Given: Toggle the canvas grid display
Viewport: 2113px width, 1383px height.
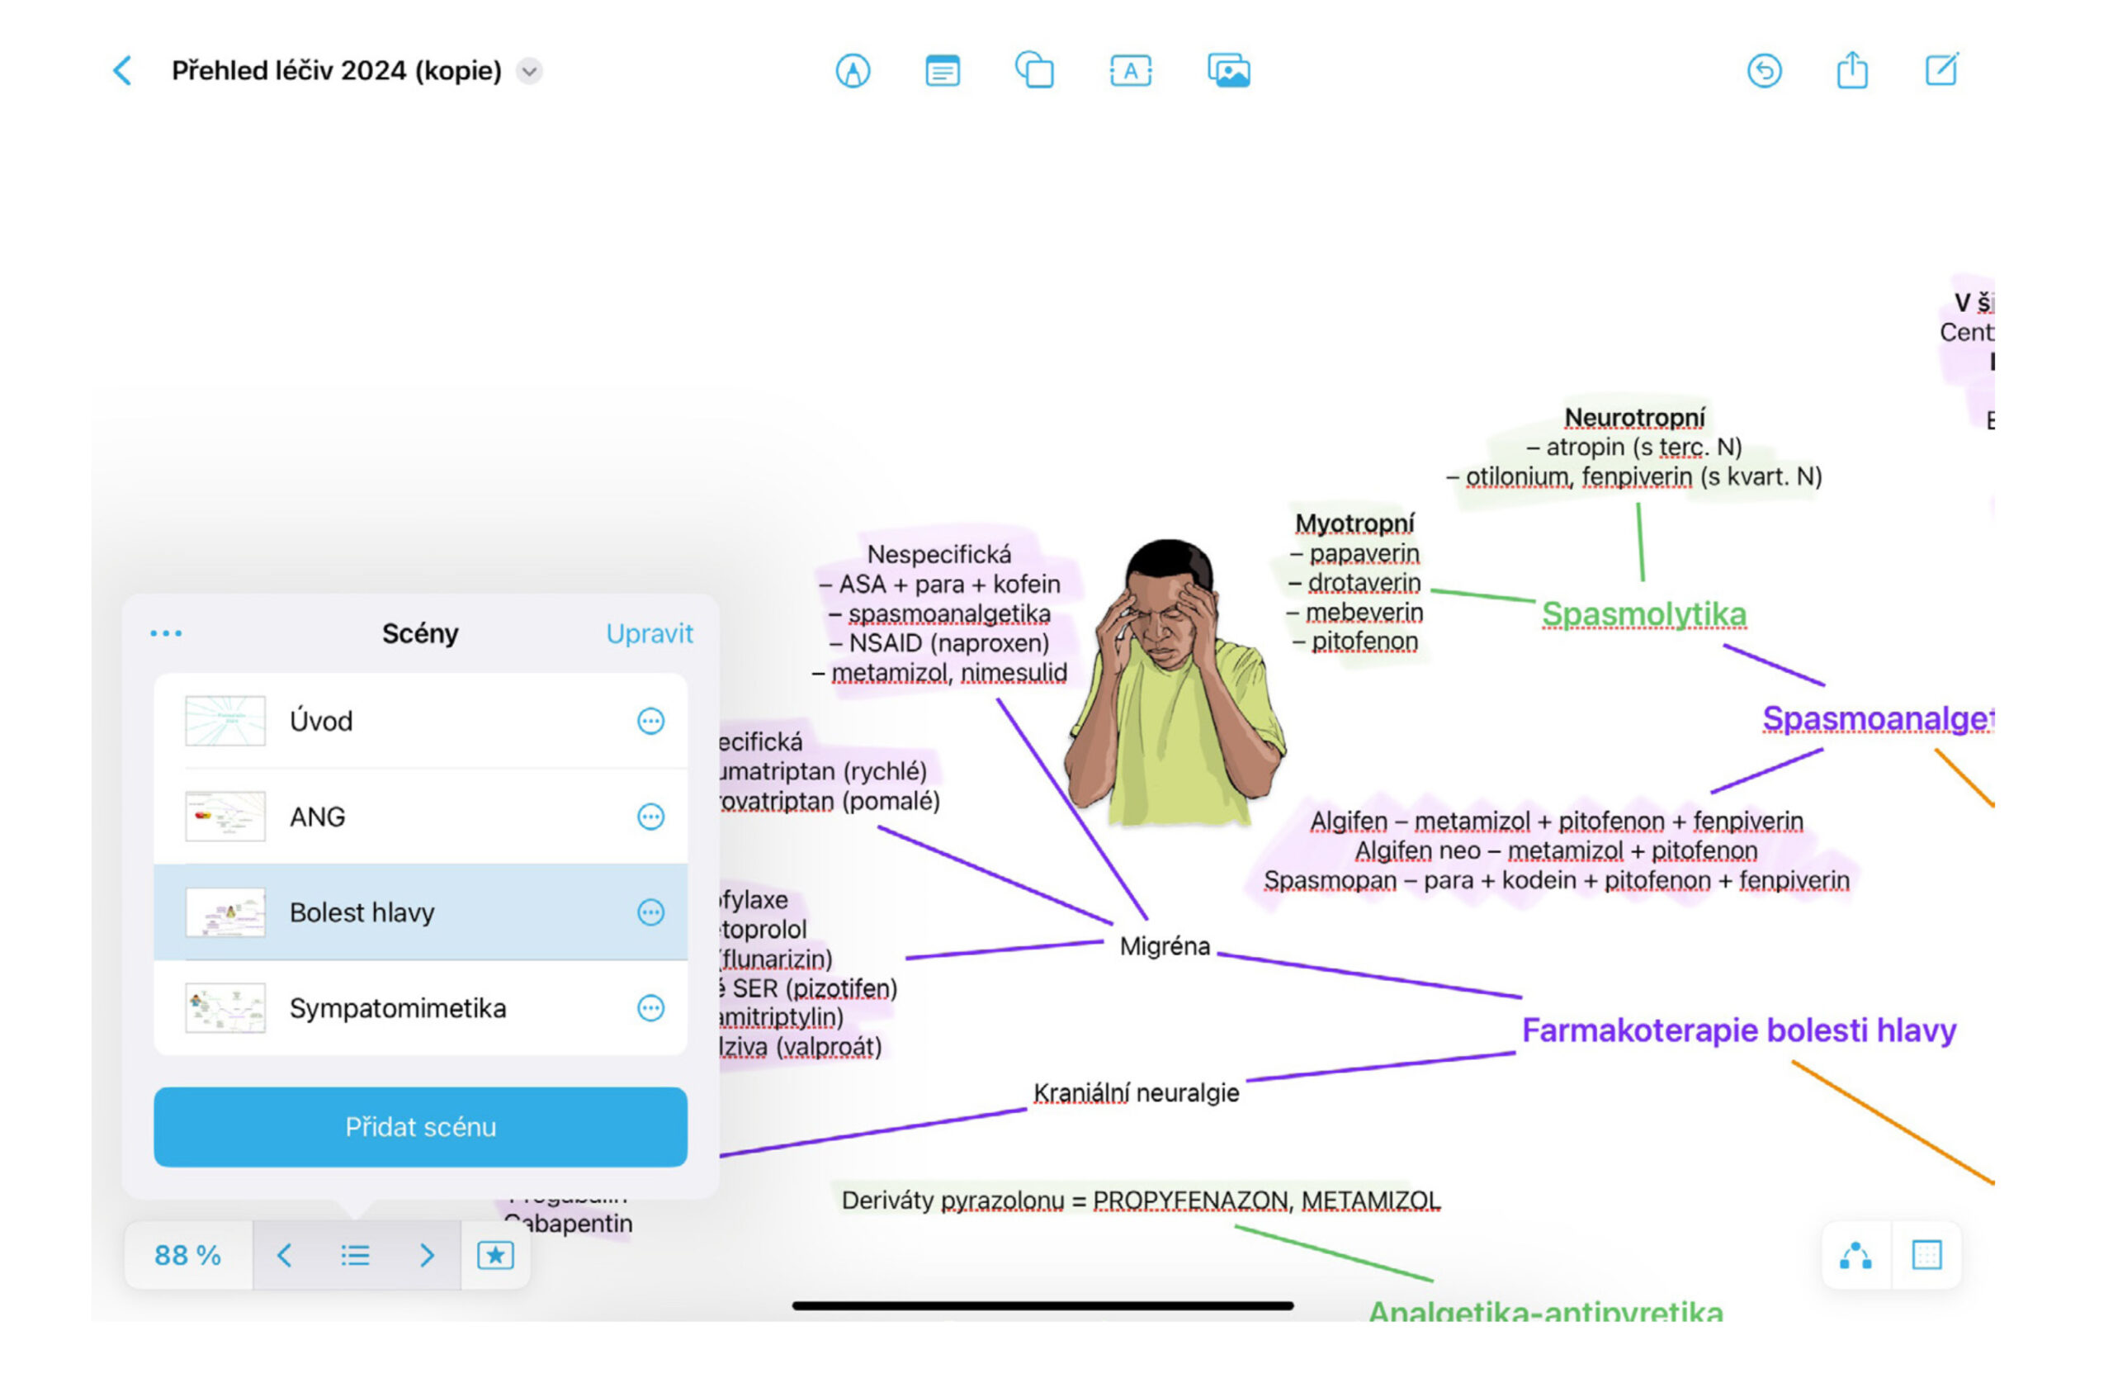Looking at the screenshot, I should [x=1926, y=1255].
